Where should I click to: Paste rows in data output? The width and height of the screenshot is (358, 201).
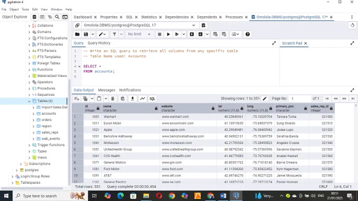pos(99,98)
